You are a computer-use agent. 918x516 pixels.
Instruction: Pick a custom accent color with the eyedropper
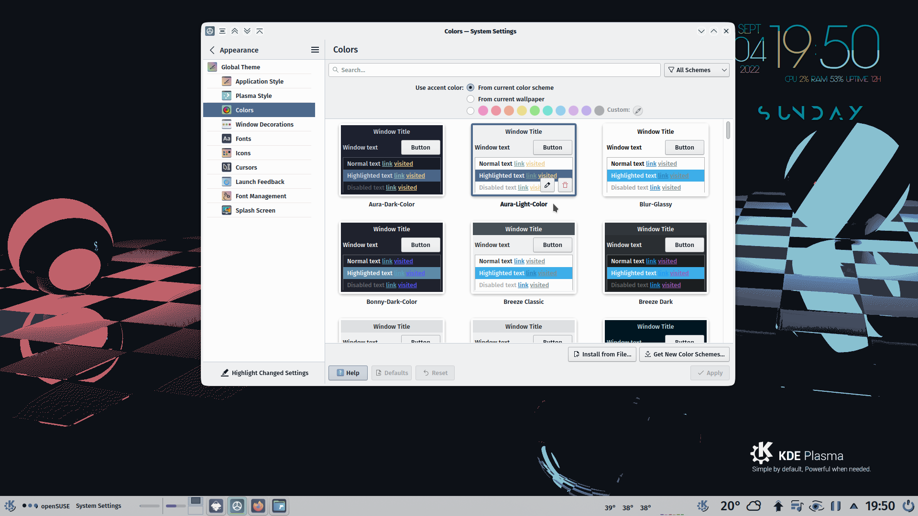point(638,110)
